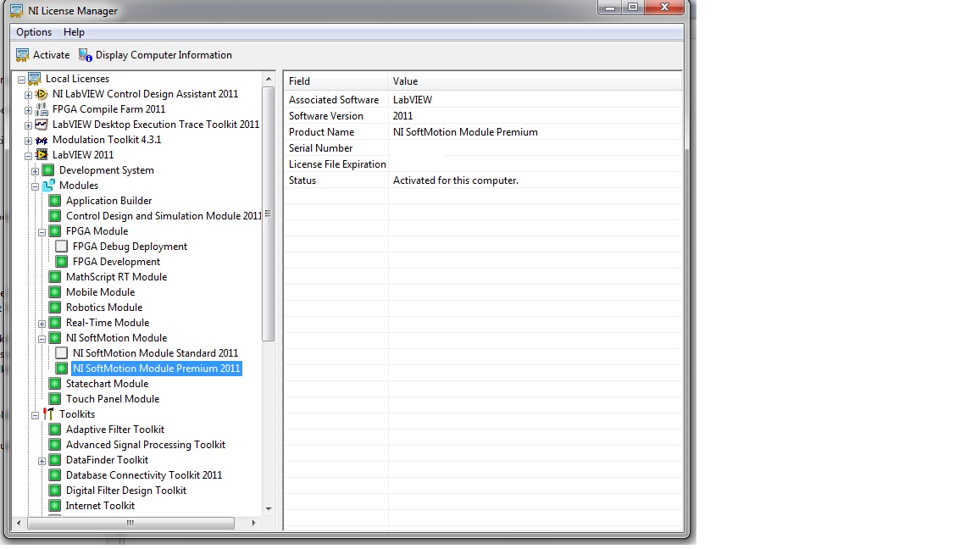
Task: Click the green status icon of FPGA Module
Action: tap(55, 231)
